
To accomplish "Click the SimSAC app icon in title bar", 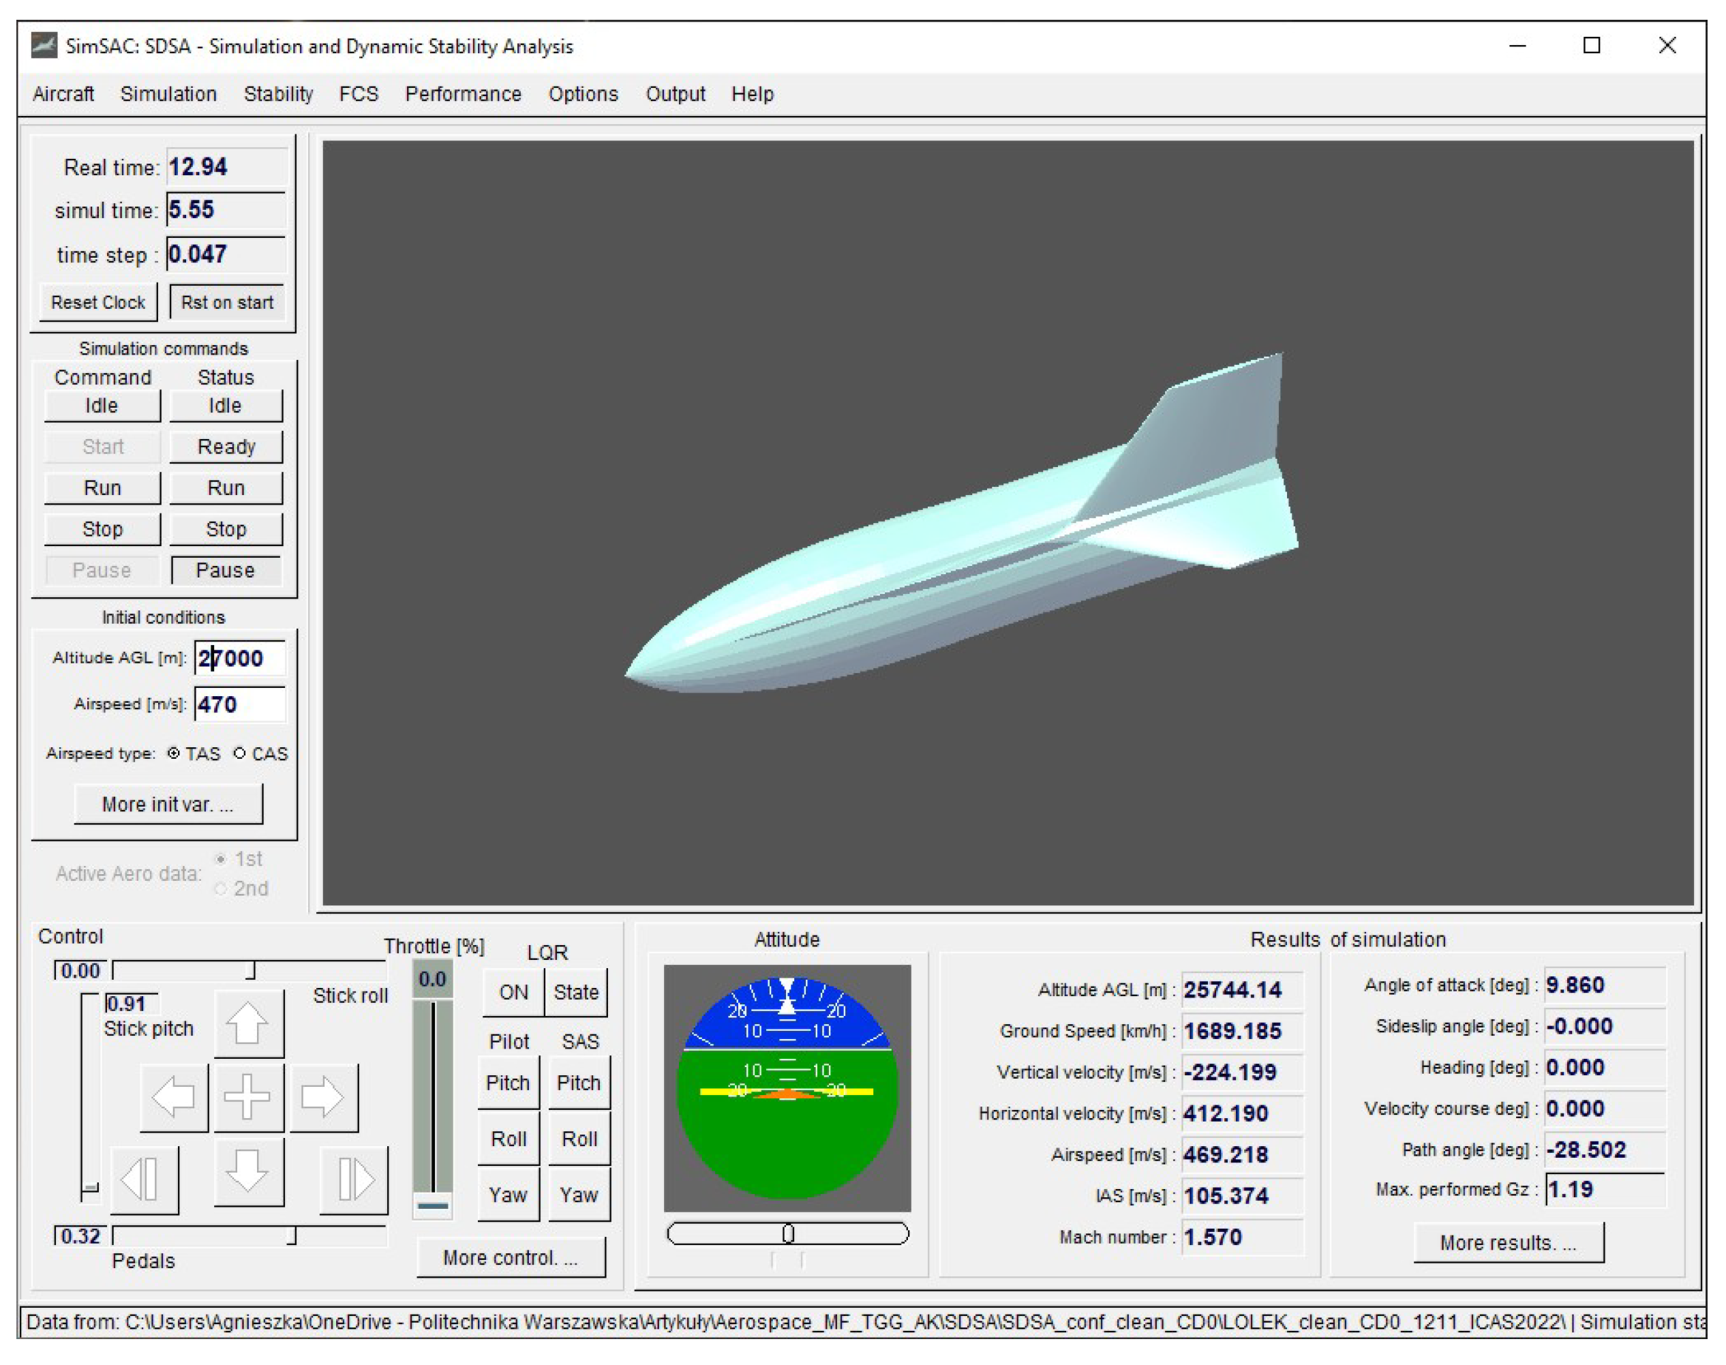I will click(44, 46).
